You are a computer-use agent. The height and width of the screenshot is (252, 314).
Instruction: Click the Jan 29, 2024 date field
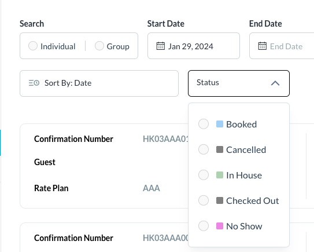pos(194,46)
